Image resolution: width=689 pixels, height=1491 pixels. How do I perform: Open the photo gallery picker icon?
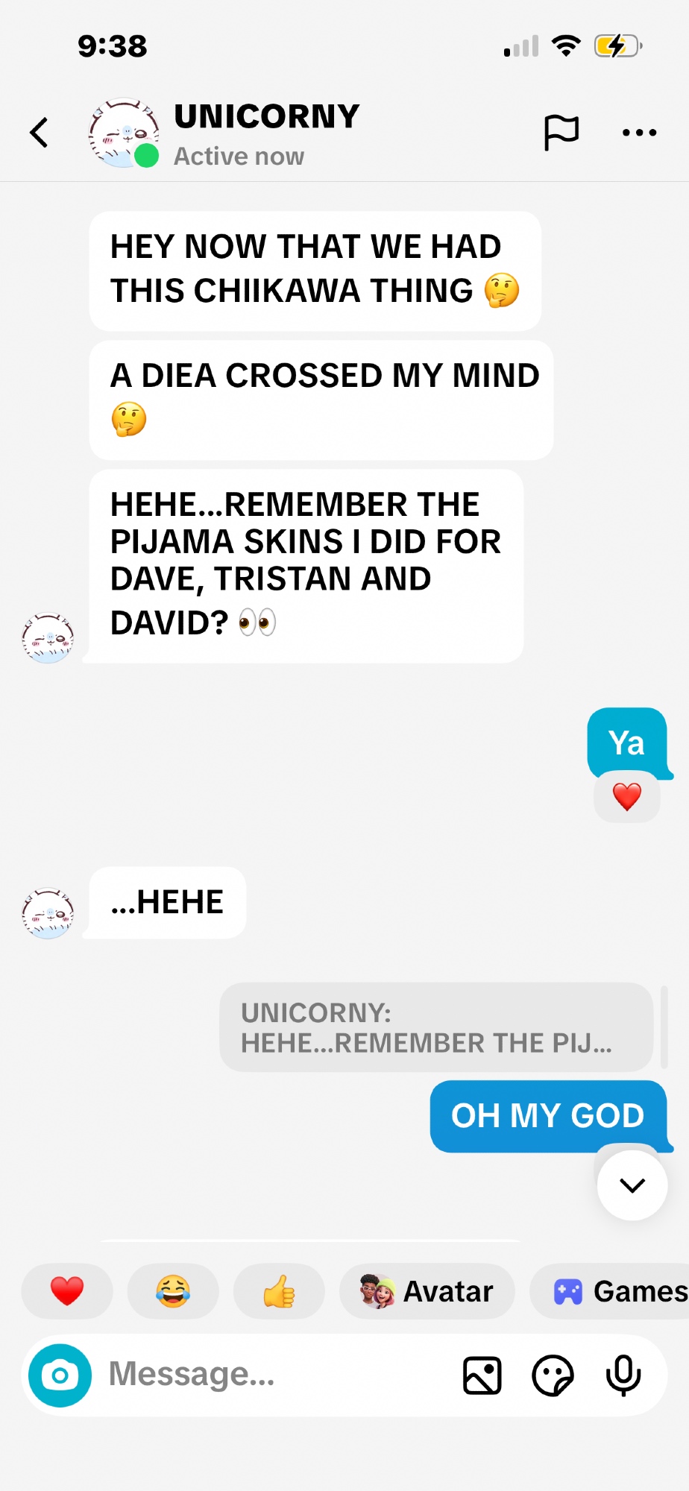pos(482,1375)
